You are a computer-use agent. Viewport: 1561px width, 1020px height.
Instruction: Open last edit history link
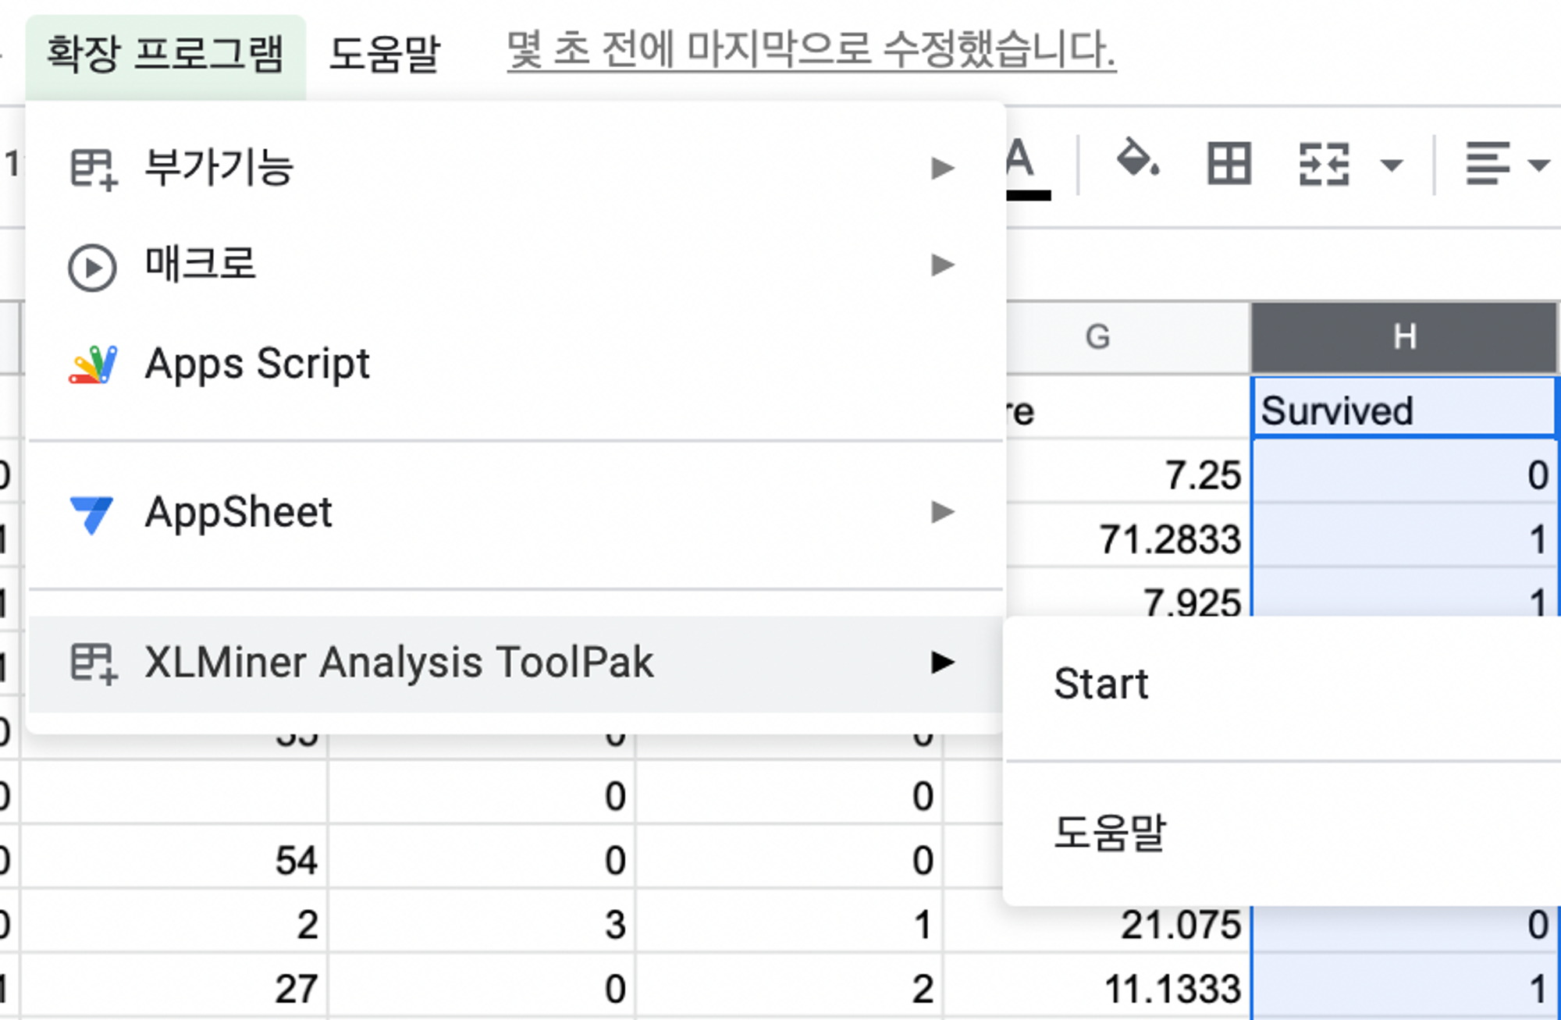[811, 51]
